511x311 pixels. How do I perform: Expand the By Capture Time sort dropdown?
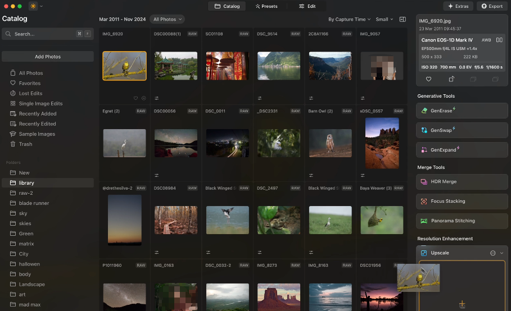click(349, 19)
